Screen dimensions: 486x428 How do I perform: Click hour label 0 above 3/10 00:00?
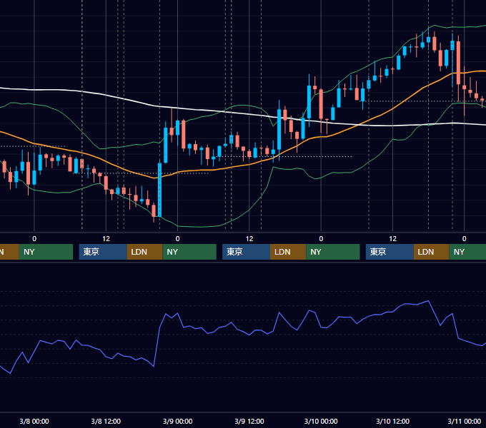[x=321, y=239]
